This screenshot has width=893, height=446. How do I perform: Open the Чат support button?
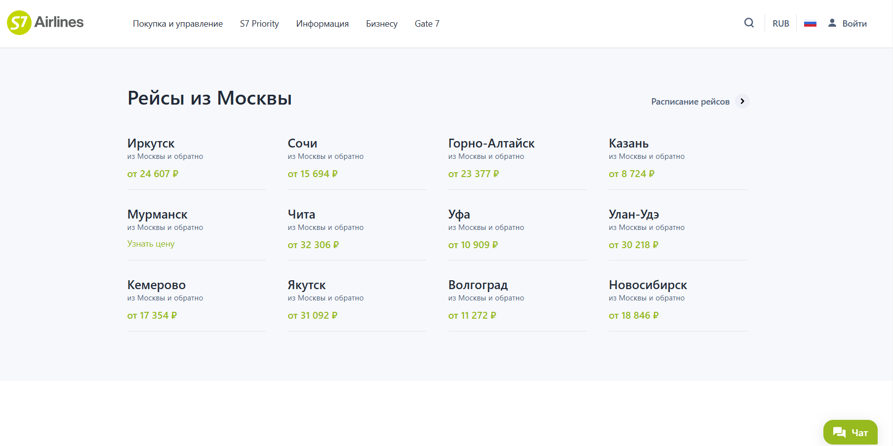[850, 432]
